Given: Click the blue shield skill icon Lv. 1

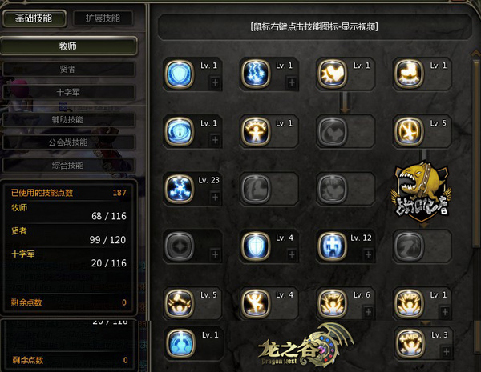Looking at the screenshot, I should coord(180,74).
